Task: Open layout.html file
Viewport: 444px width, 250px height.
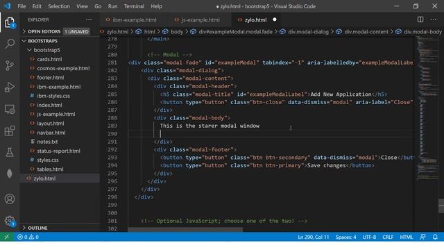Action: [x=51, y=124]
